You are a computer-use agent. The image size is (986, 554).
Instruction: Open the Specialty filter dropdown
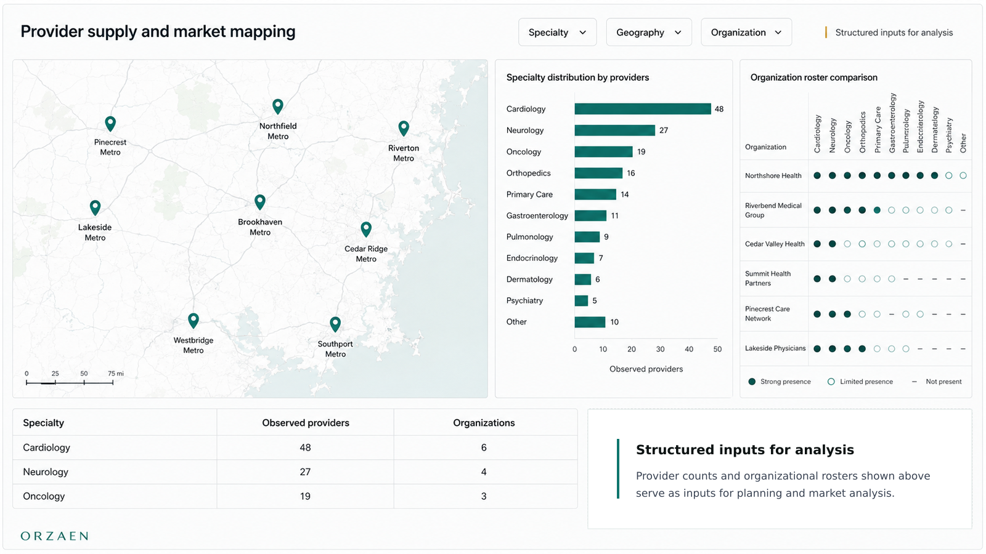557,32
